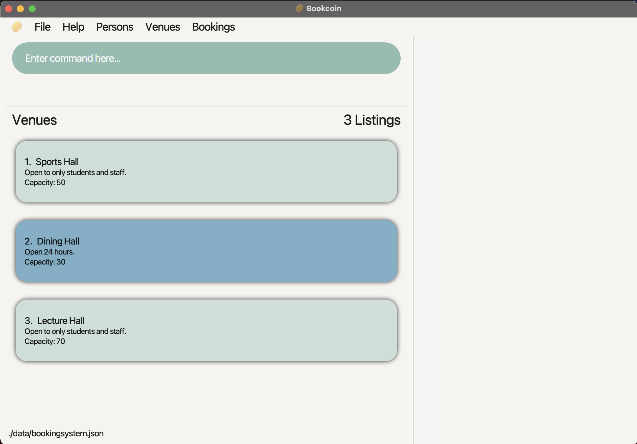This screenshot has height=444, width=637.
Task: Click the Venues list heading
Action: pyautogui.click(x=34, y=120)
